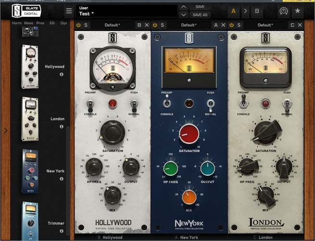Solo the London module
315x241 pixels.
(x=239, y=25)
